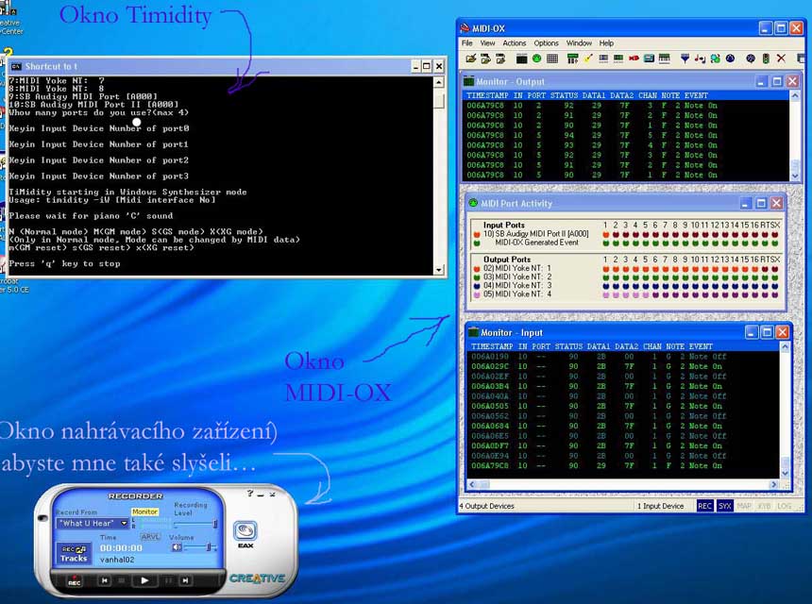
Task: Open the View menu in MIDI-OX
Action: coord(487,43)
